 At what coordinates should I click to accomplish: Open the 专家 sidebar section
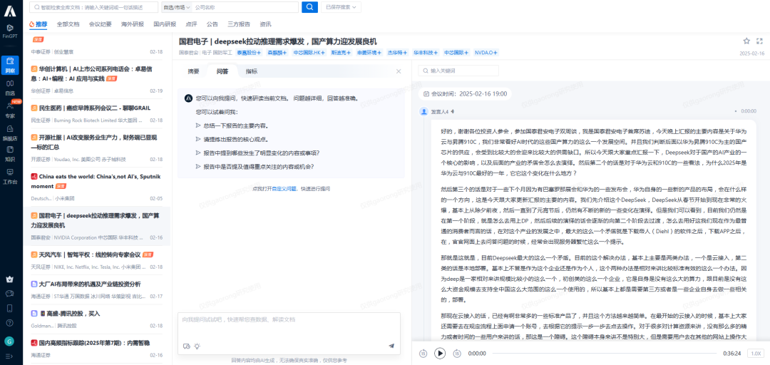(10, 110)
